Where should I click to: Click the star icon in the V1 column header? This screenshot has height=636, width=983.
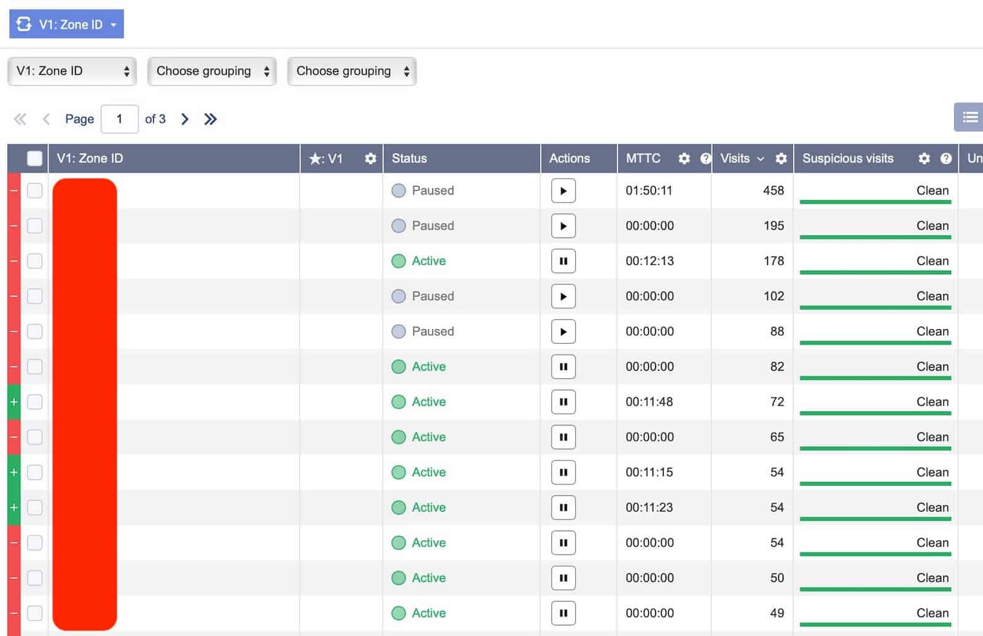314,158
